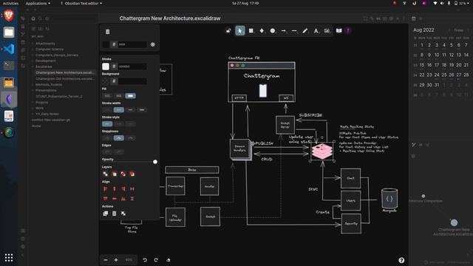Screen dimensions: 473x266
Task: Click the Bring to front layer icon
Action: click(x=132, y=174)
